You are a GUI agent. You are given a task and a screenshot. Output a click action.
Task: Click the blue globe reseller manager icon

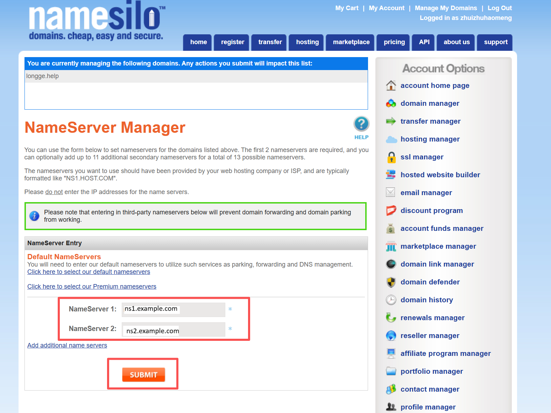click(391, 336)
